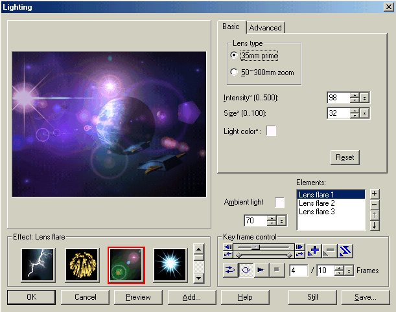Click the Cancel button
The image size is (396, 312).
[x=86, y=297]
